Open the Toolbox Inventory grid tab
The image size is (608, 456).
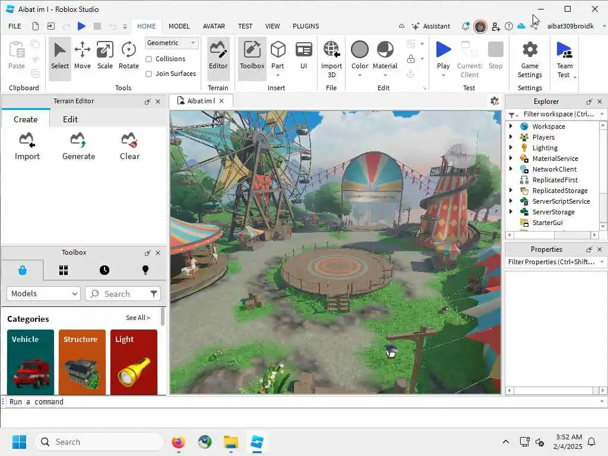pyautogui.click(x=64, y=270)
